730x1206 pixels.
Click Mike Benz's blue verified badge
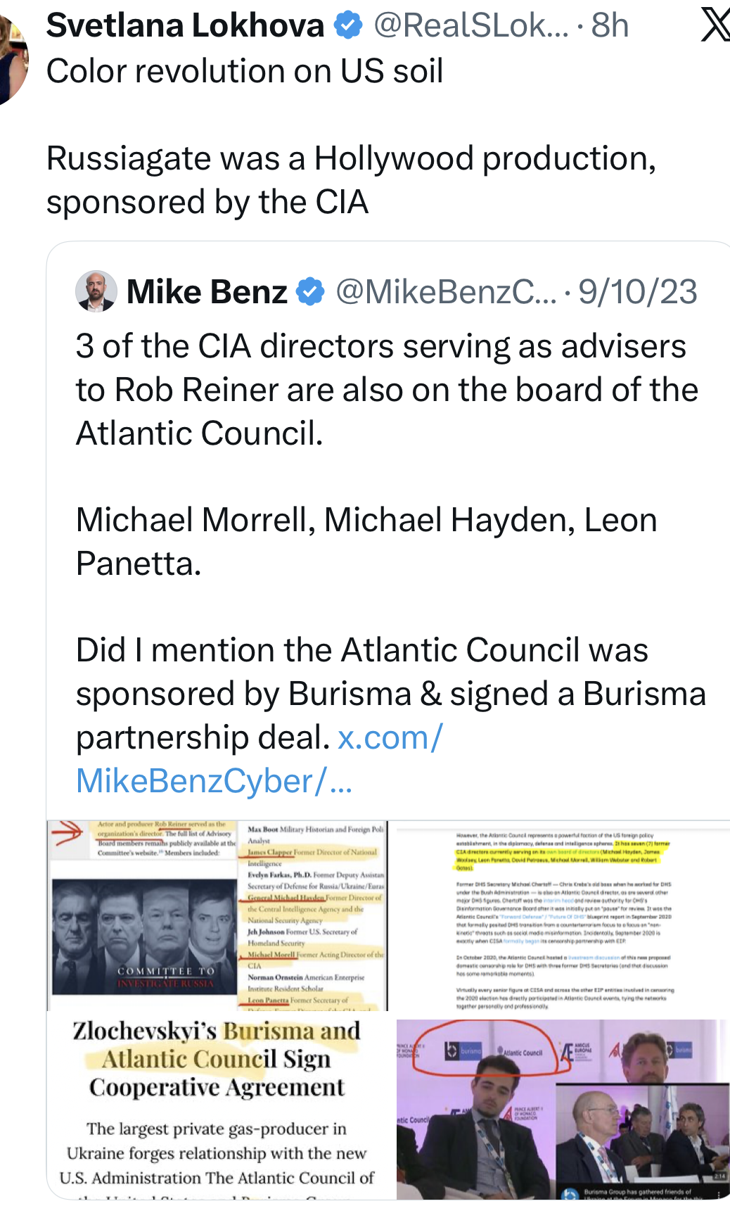tap(310, 292)
